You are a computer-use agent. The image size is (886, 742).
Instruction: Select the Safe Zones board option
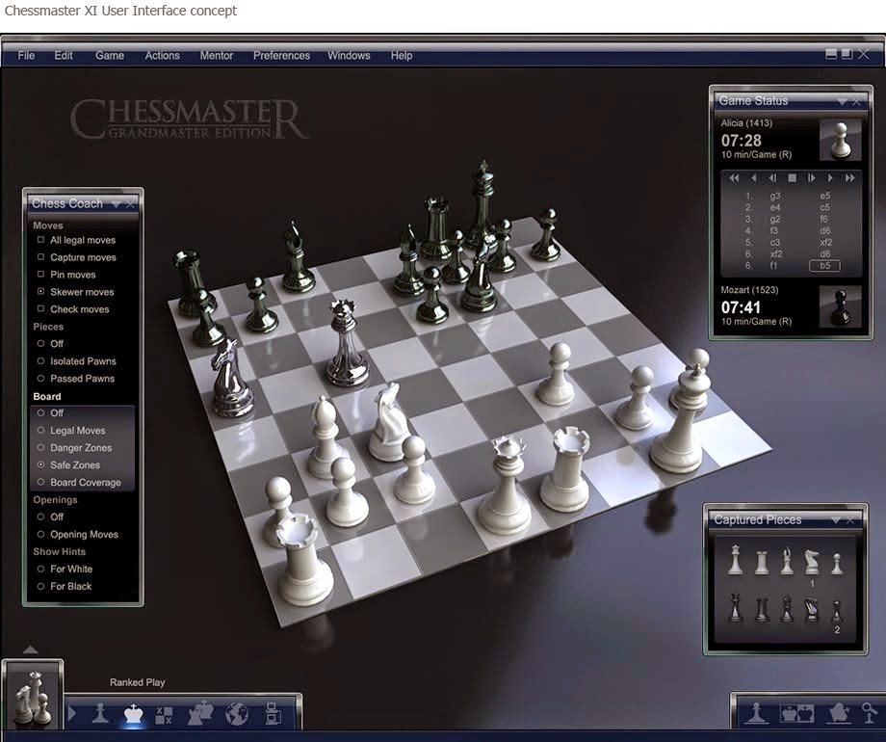40,464
